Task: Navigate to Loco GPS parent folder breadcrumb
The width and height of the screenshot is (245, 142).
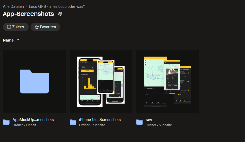Action: (57, 6)
